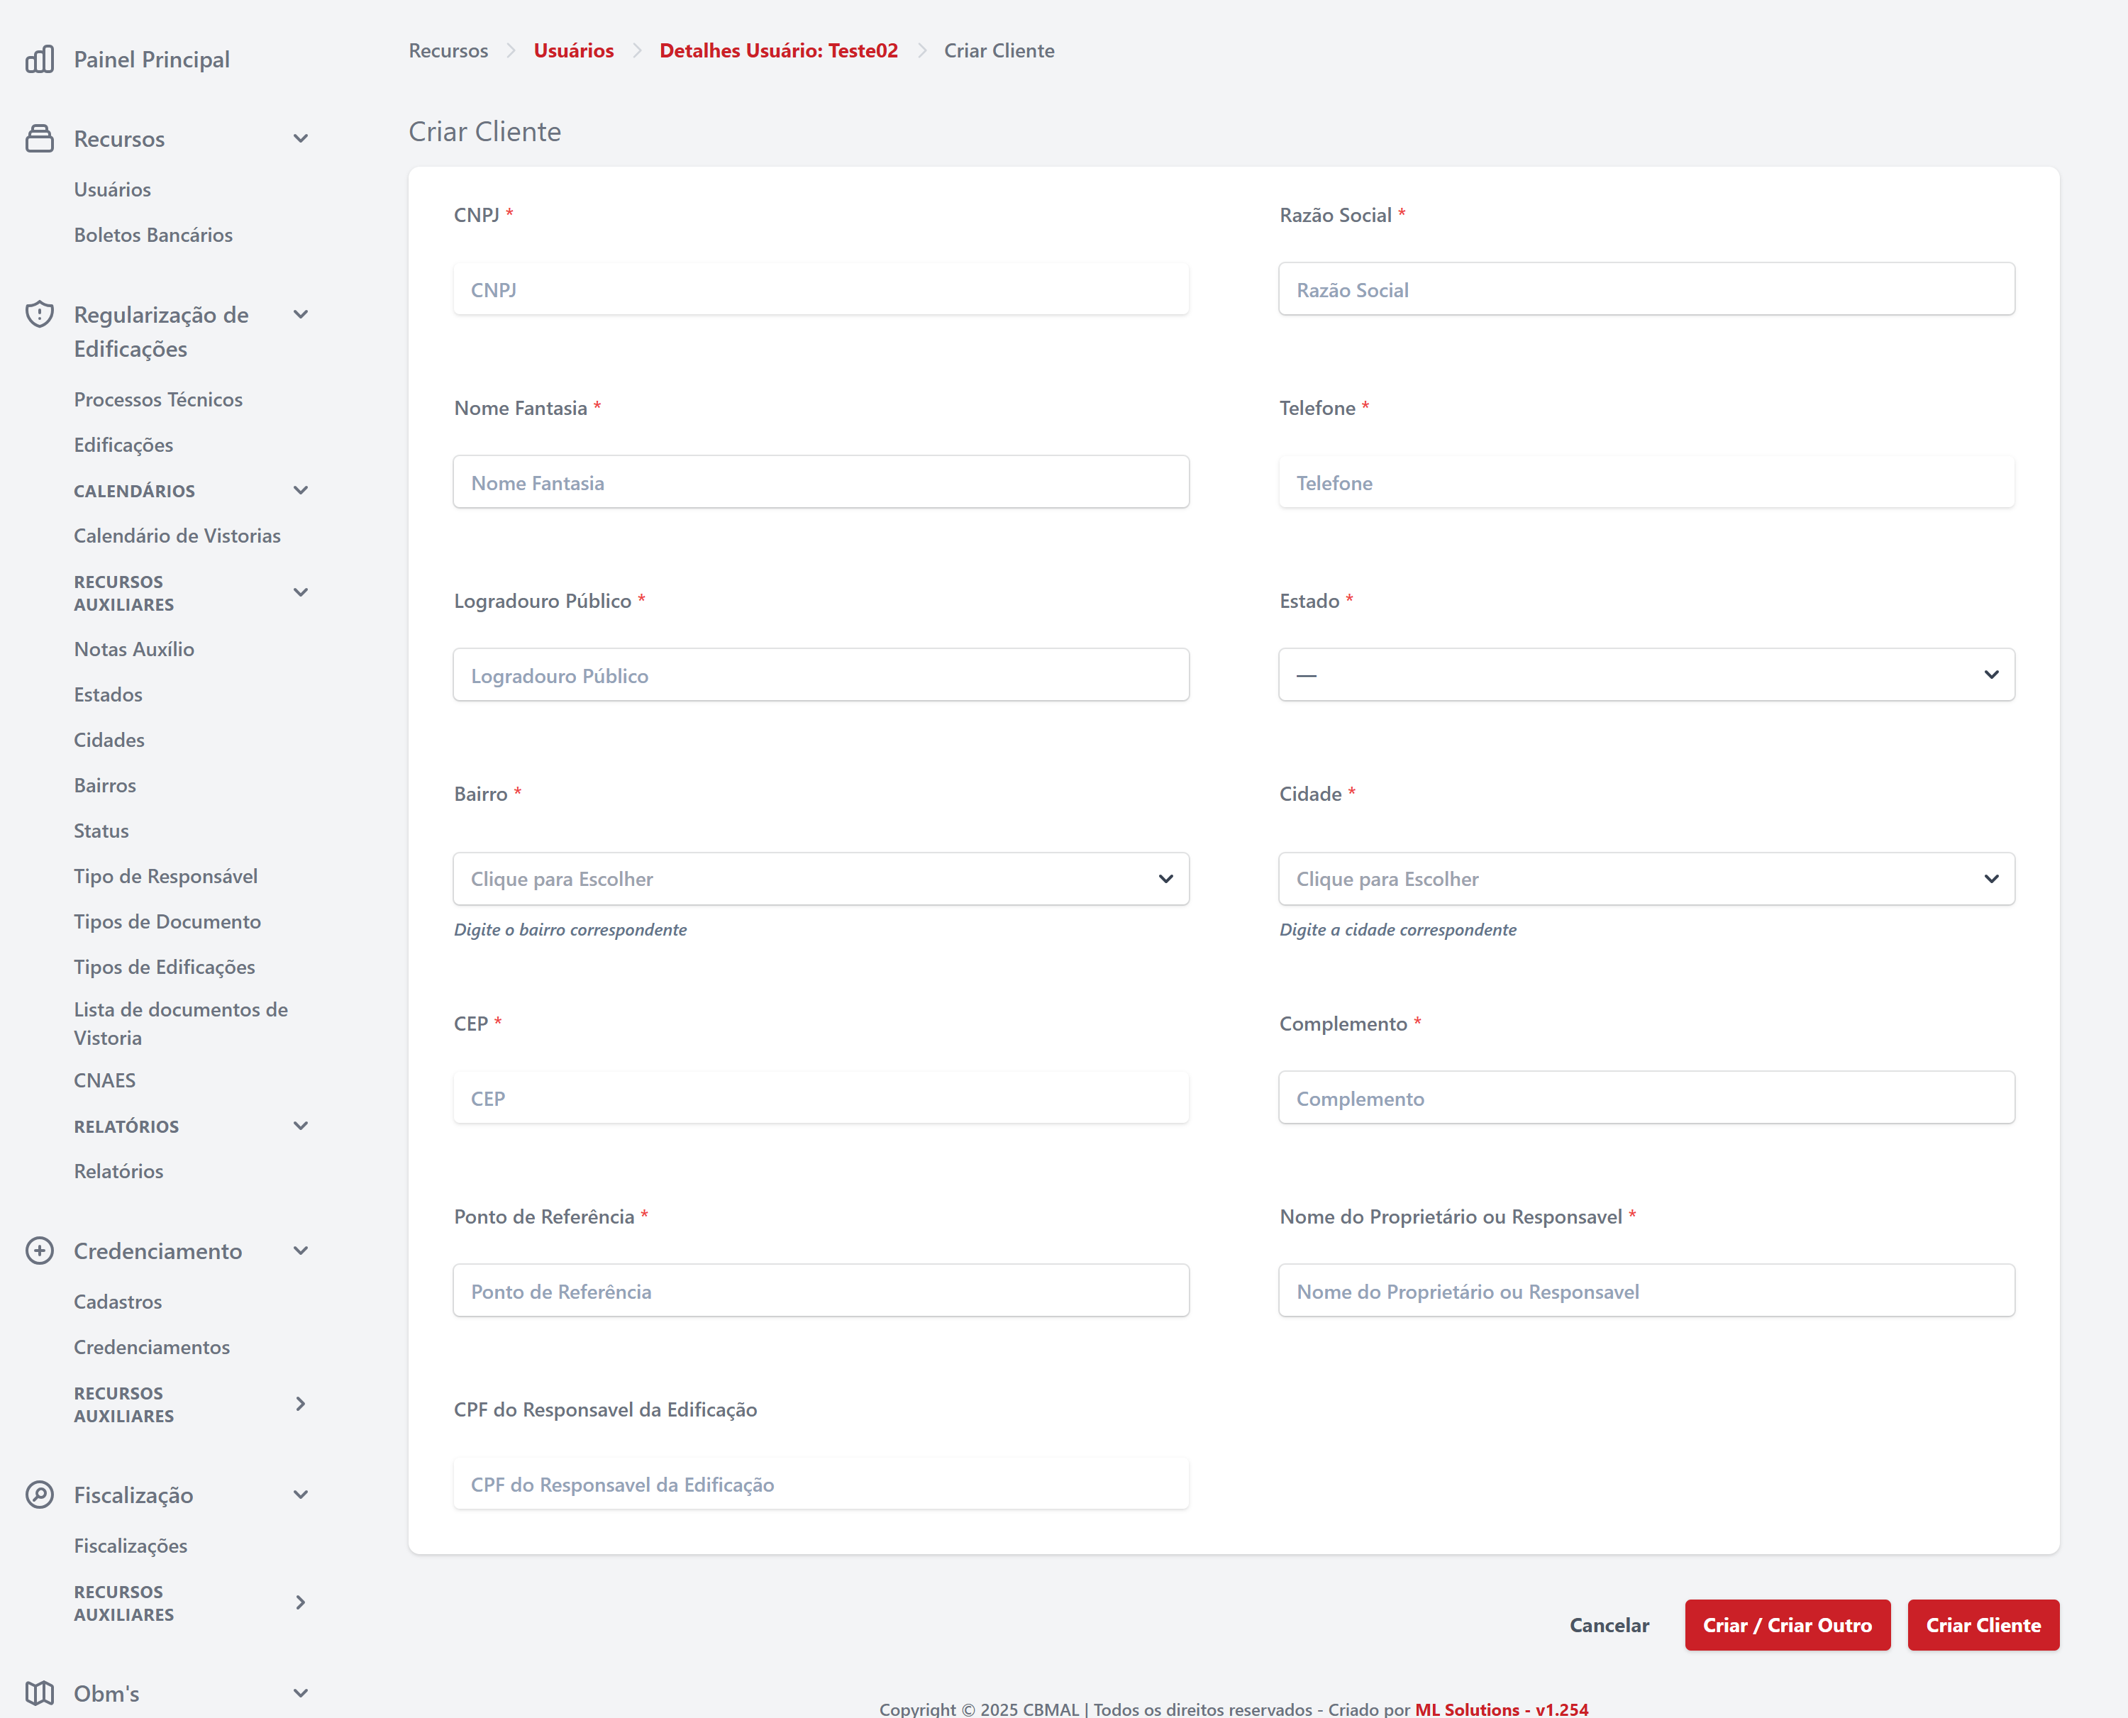Click the Usuários breadcrumb link

(573, 50)
